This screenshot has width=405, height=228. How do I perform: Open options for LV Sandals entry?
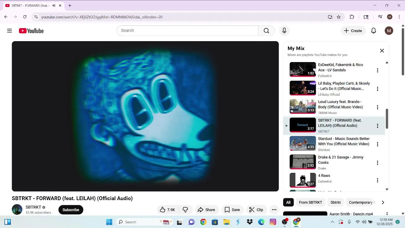pyautogui.click(x=377, y=70)
